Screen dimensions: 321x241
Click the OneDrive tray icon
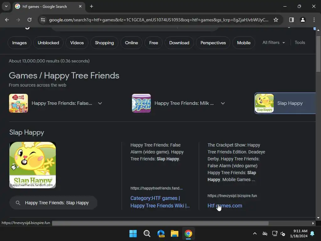(265, 233)
